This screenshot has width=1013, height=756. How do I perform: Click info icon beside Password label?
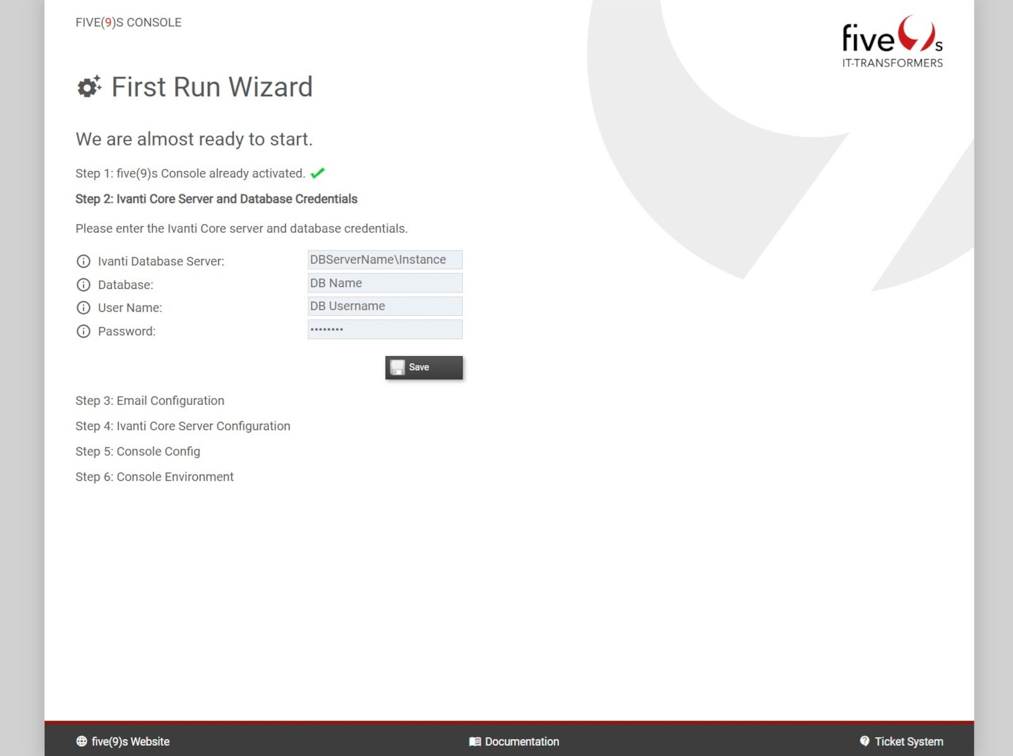[x=83, y=332]
